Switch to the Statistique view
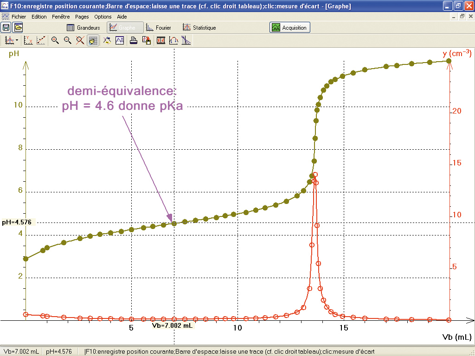This screenshot has width=475, height=356. 199,27
